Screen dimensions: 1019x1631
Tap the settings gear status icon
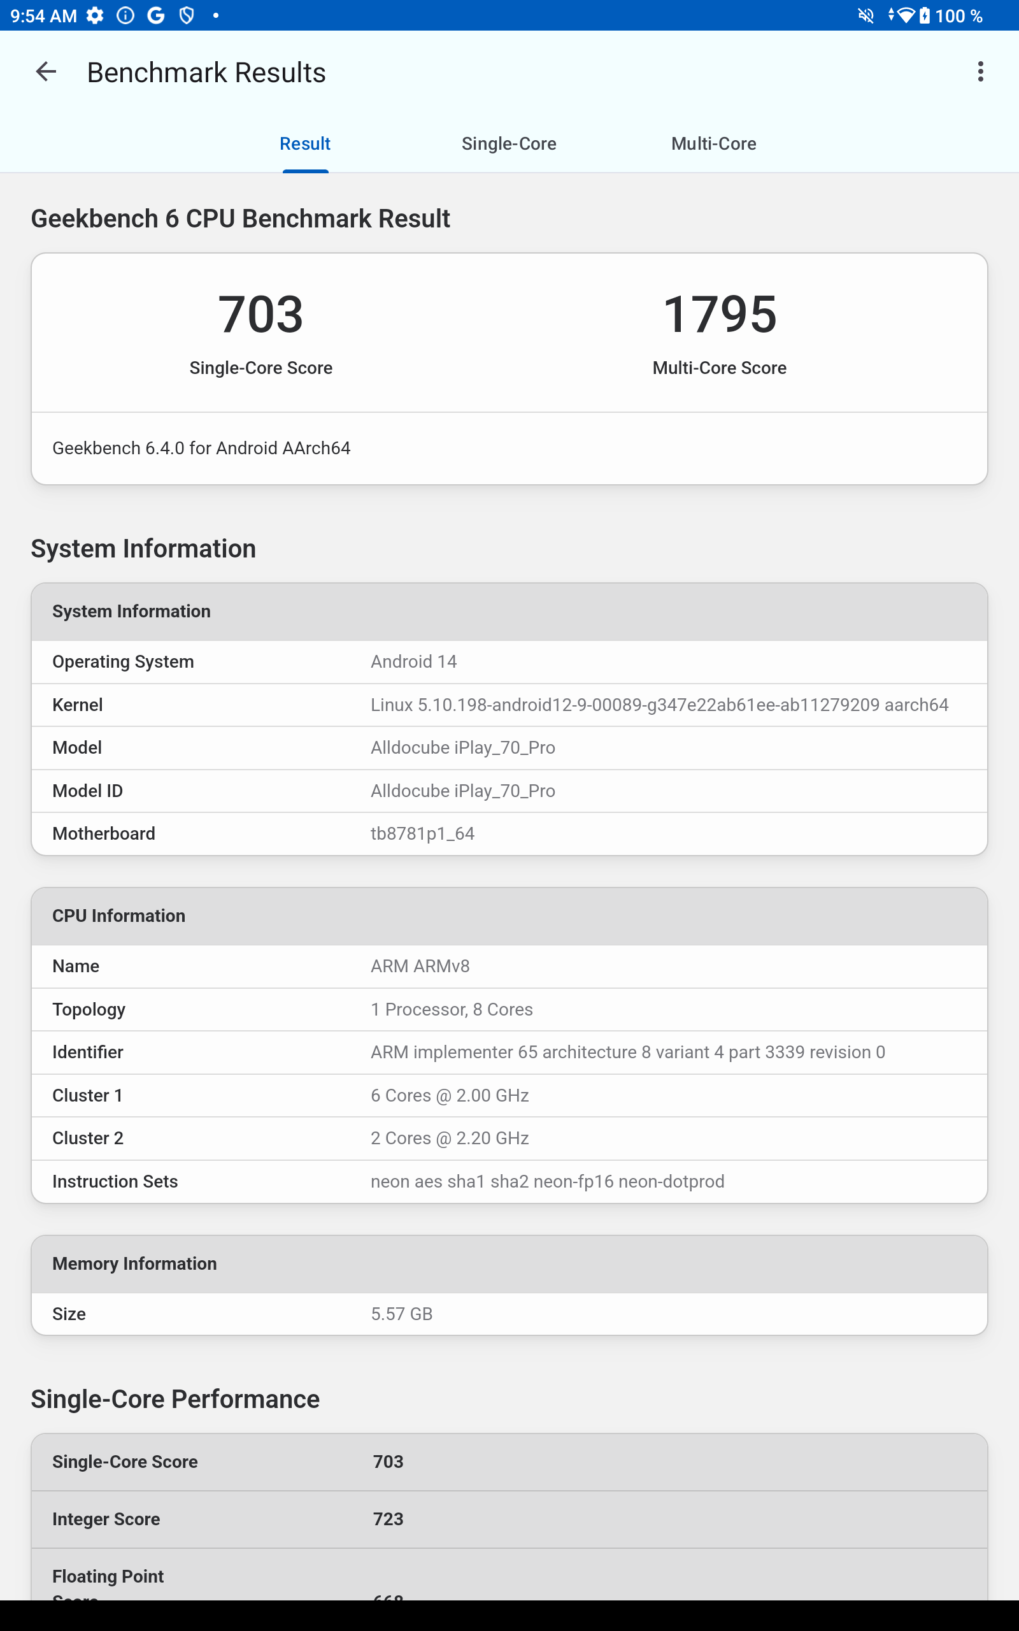pyautogui.click(x=95, y=15)
